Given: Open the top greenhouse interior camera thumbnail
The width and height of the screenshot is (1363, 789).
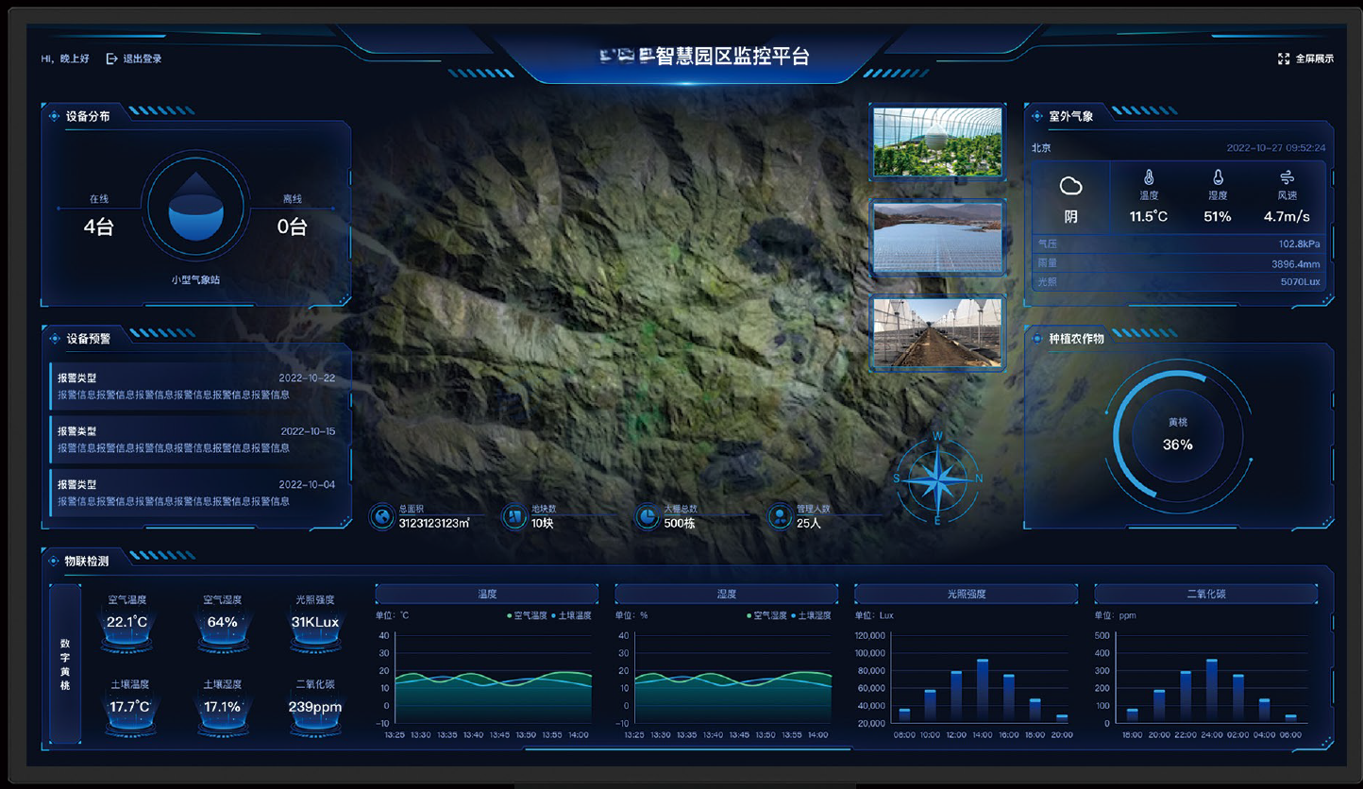Looking at the screenshot, I should pos(937,142).
